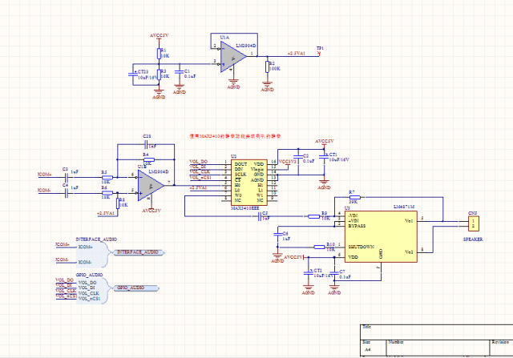Select the GPIO_AUDIO harness title text
Viewport: 513px width, 358px height.
pyautogui.click(x=89, y=276)
